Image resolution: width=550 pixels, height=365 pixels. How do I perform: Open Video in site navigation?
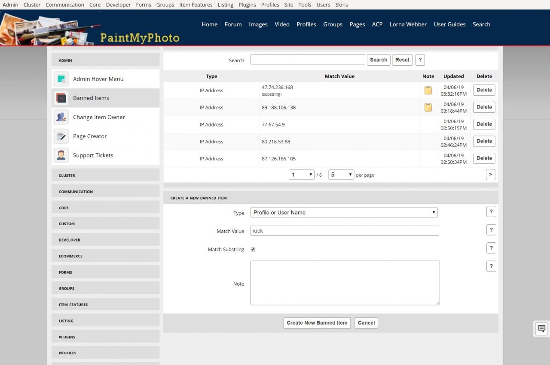pos(282,24)
